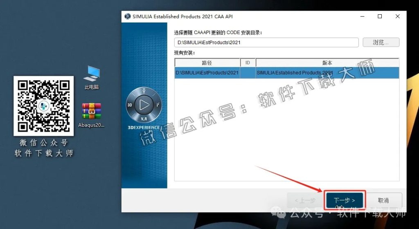Click the 版本 column header
The height and width of the screenshot is (229, 419).
[327, 63]
